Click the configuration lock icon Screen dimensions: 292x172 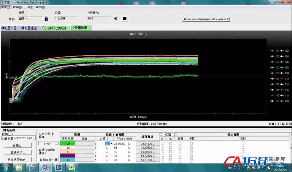pos(46,19)
